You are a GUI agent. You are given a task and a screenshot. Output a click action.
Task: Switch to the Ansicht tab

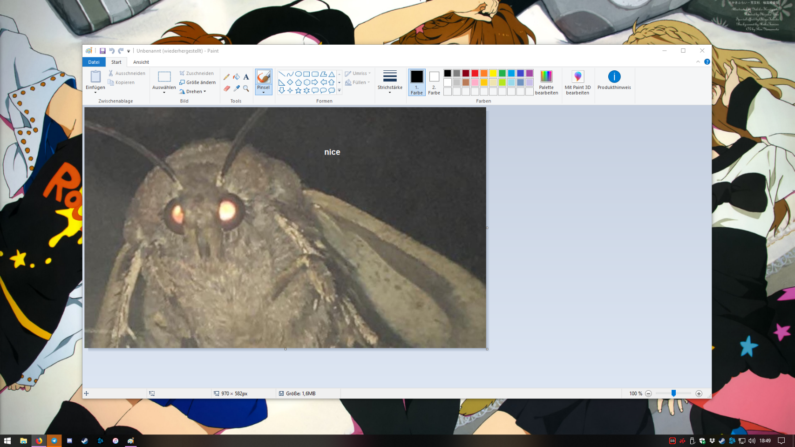click(x=141, y=62)
